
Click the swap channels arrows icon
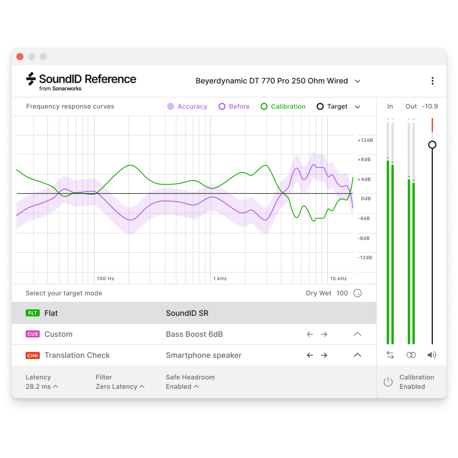coord(390,355)
